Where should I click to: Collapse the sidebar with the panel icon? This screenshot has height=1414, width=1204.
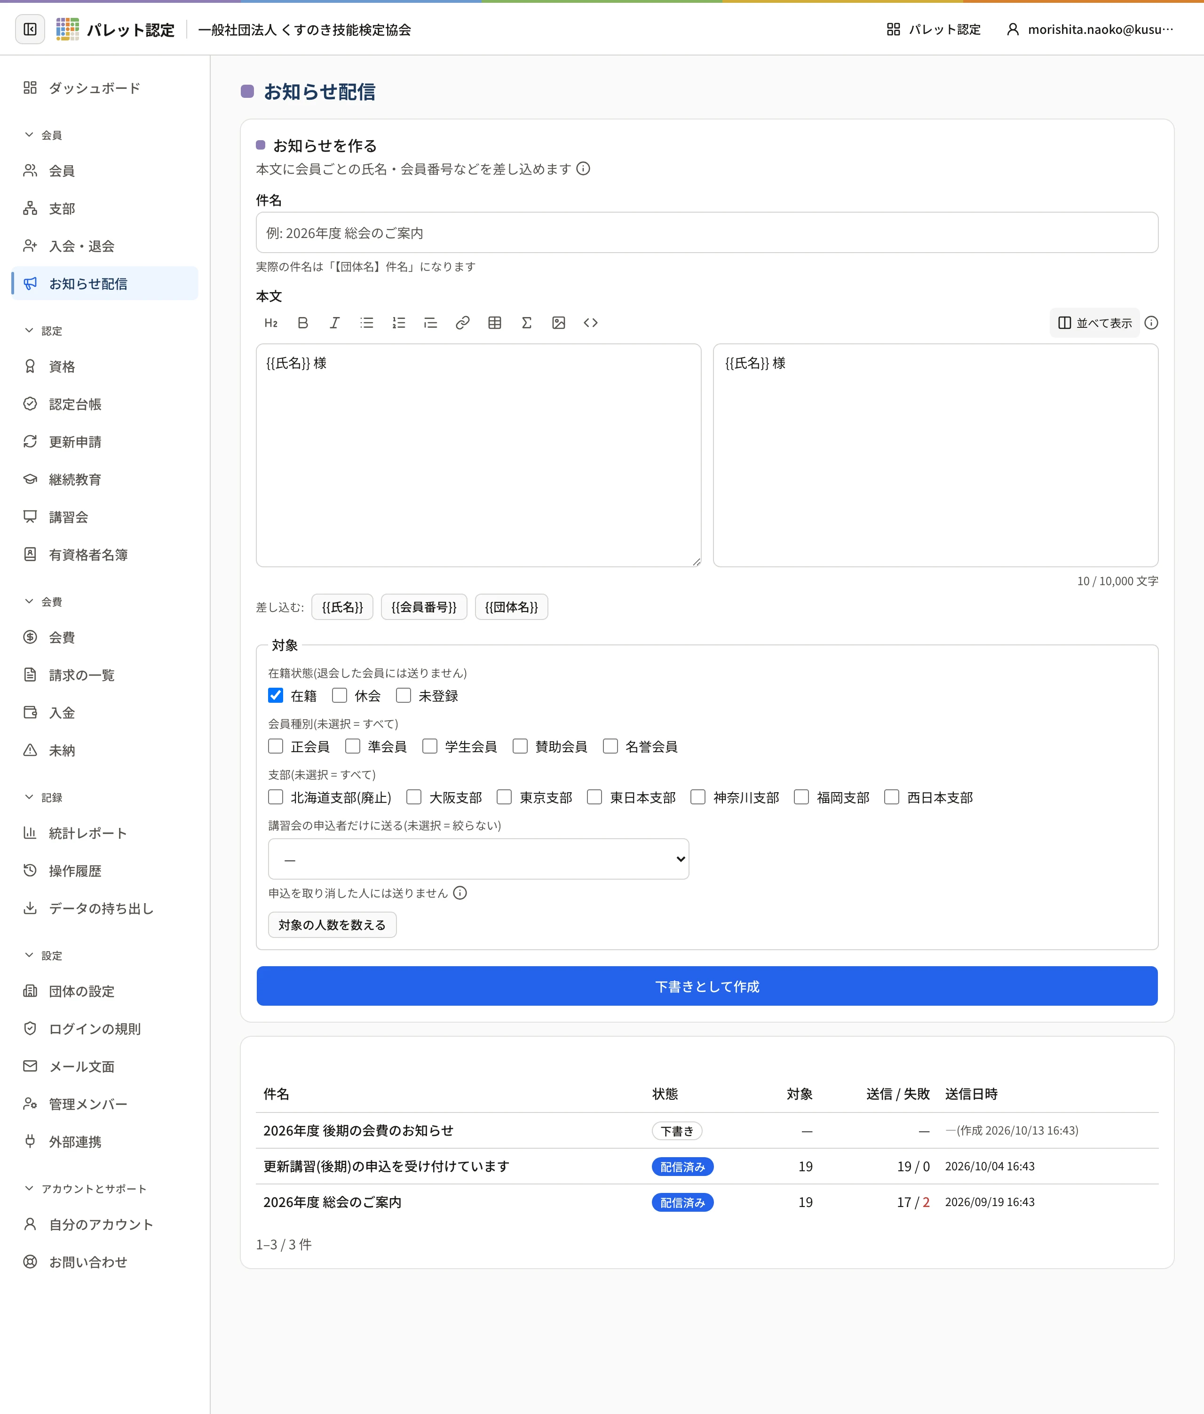tap(30, 29)
